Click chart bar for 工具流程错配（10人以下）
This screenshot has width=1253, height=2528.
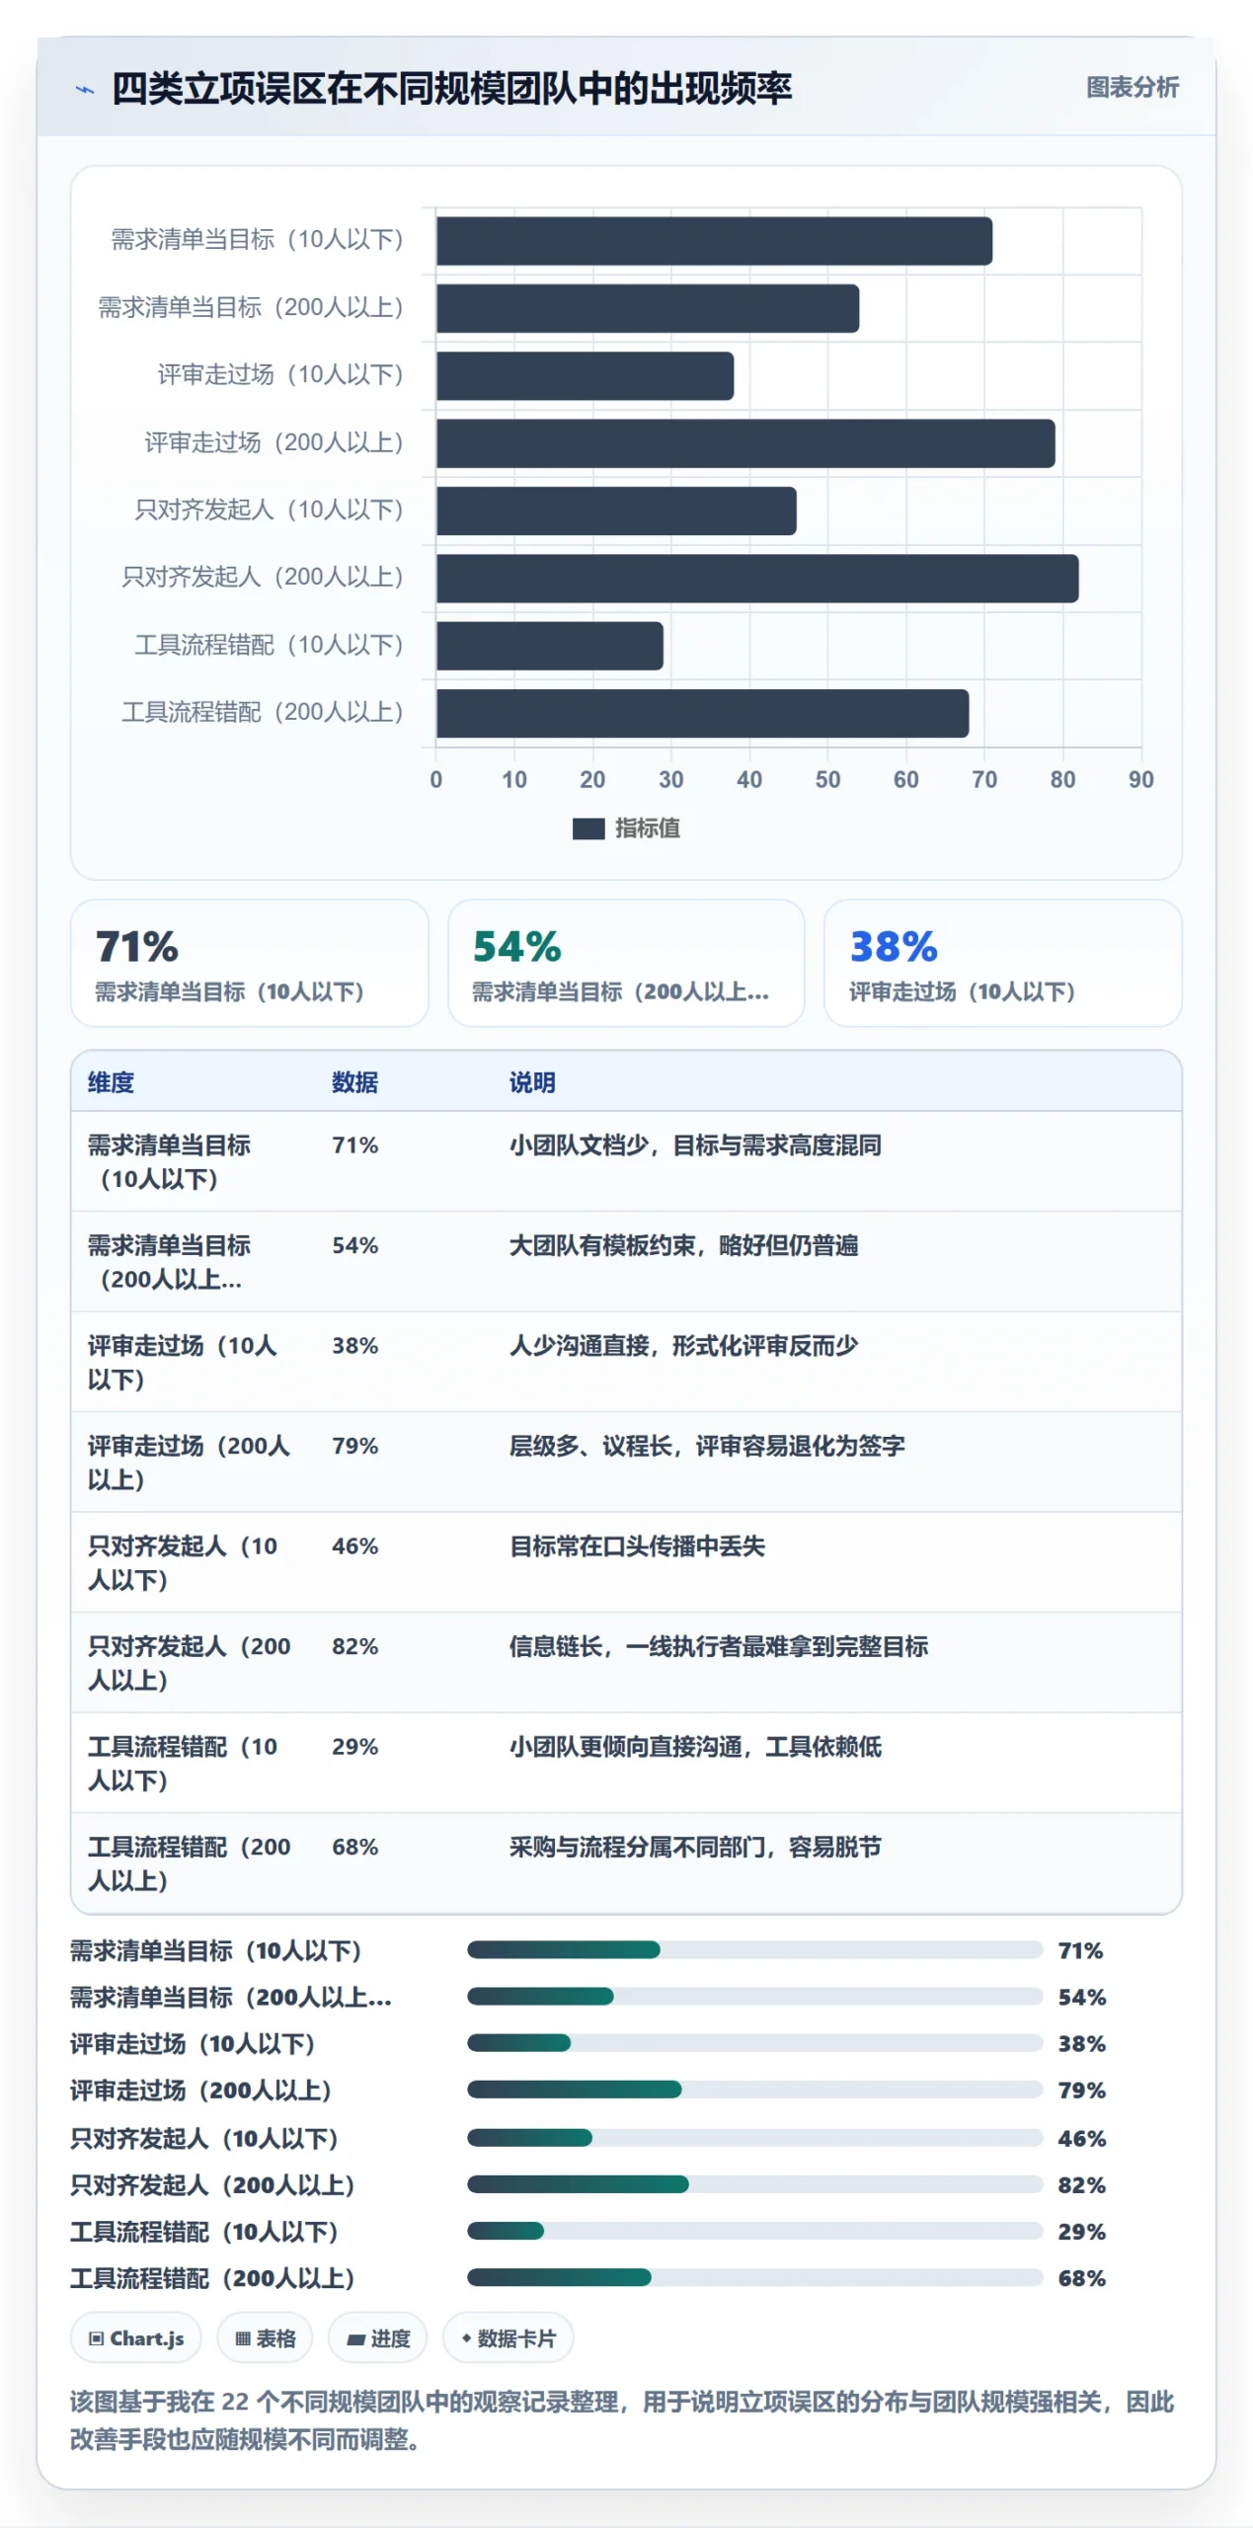550,646
